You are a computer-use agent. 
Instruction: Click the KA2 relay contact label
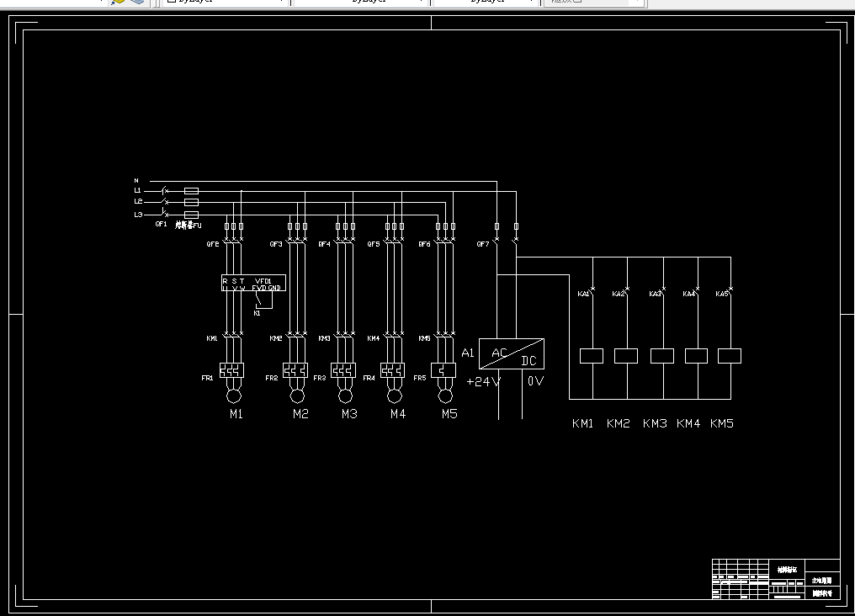coord(619,294)
